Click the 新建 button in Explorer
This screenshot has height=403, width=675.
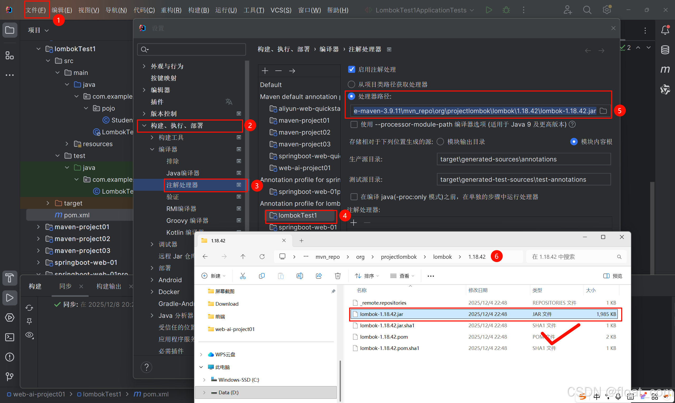point(213,276)
